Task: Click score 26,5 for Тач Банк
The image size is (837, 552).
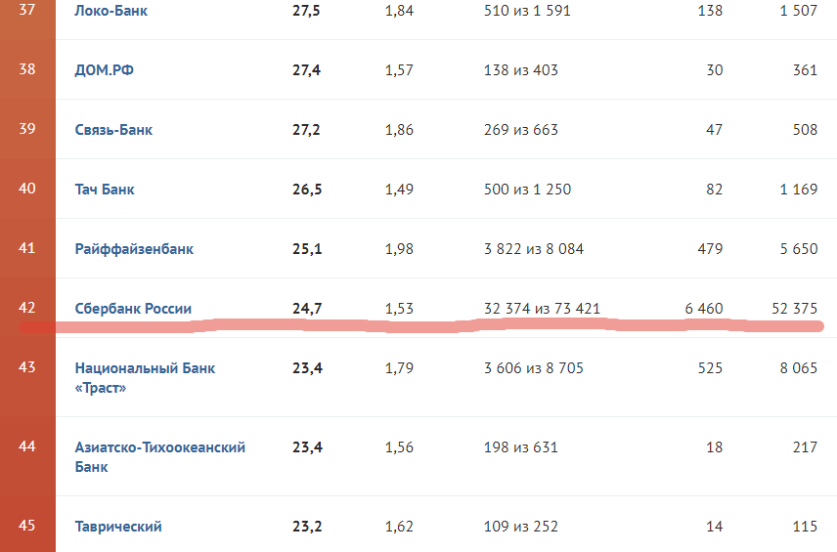Action: (307, 190)
